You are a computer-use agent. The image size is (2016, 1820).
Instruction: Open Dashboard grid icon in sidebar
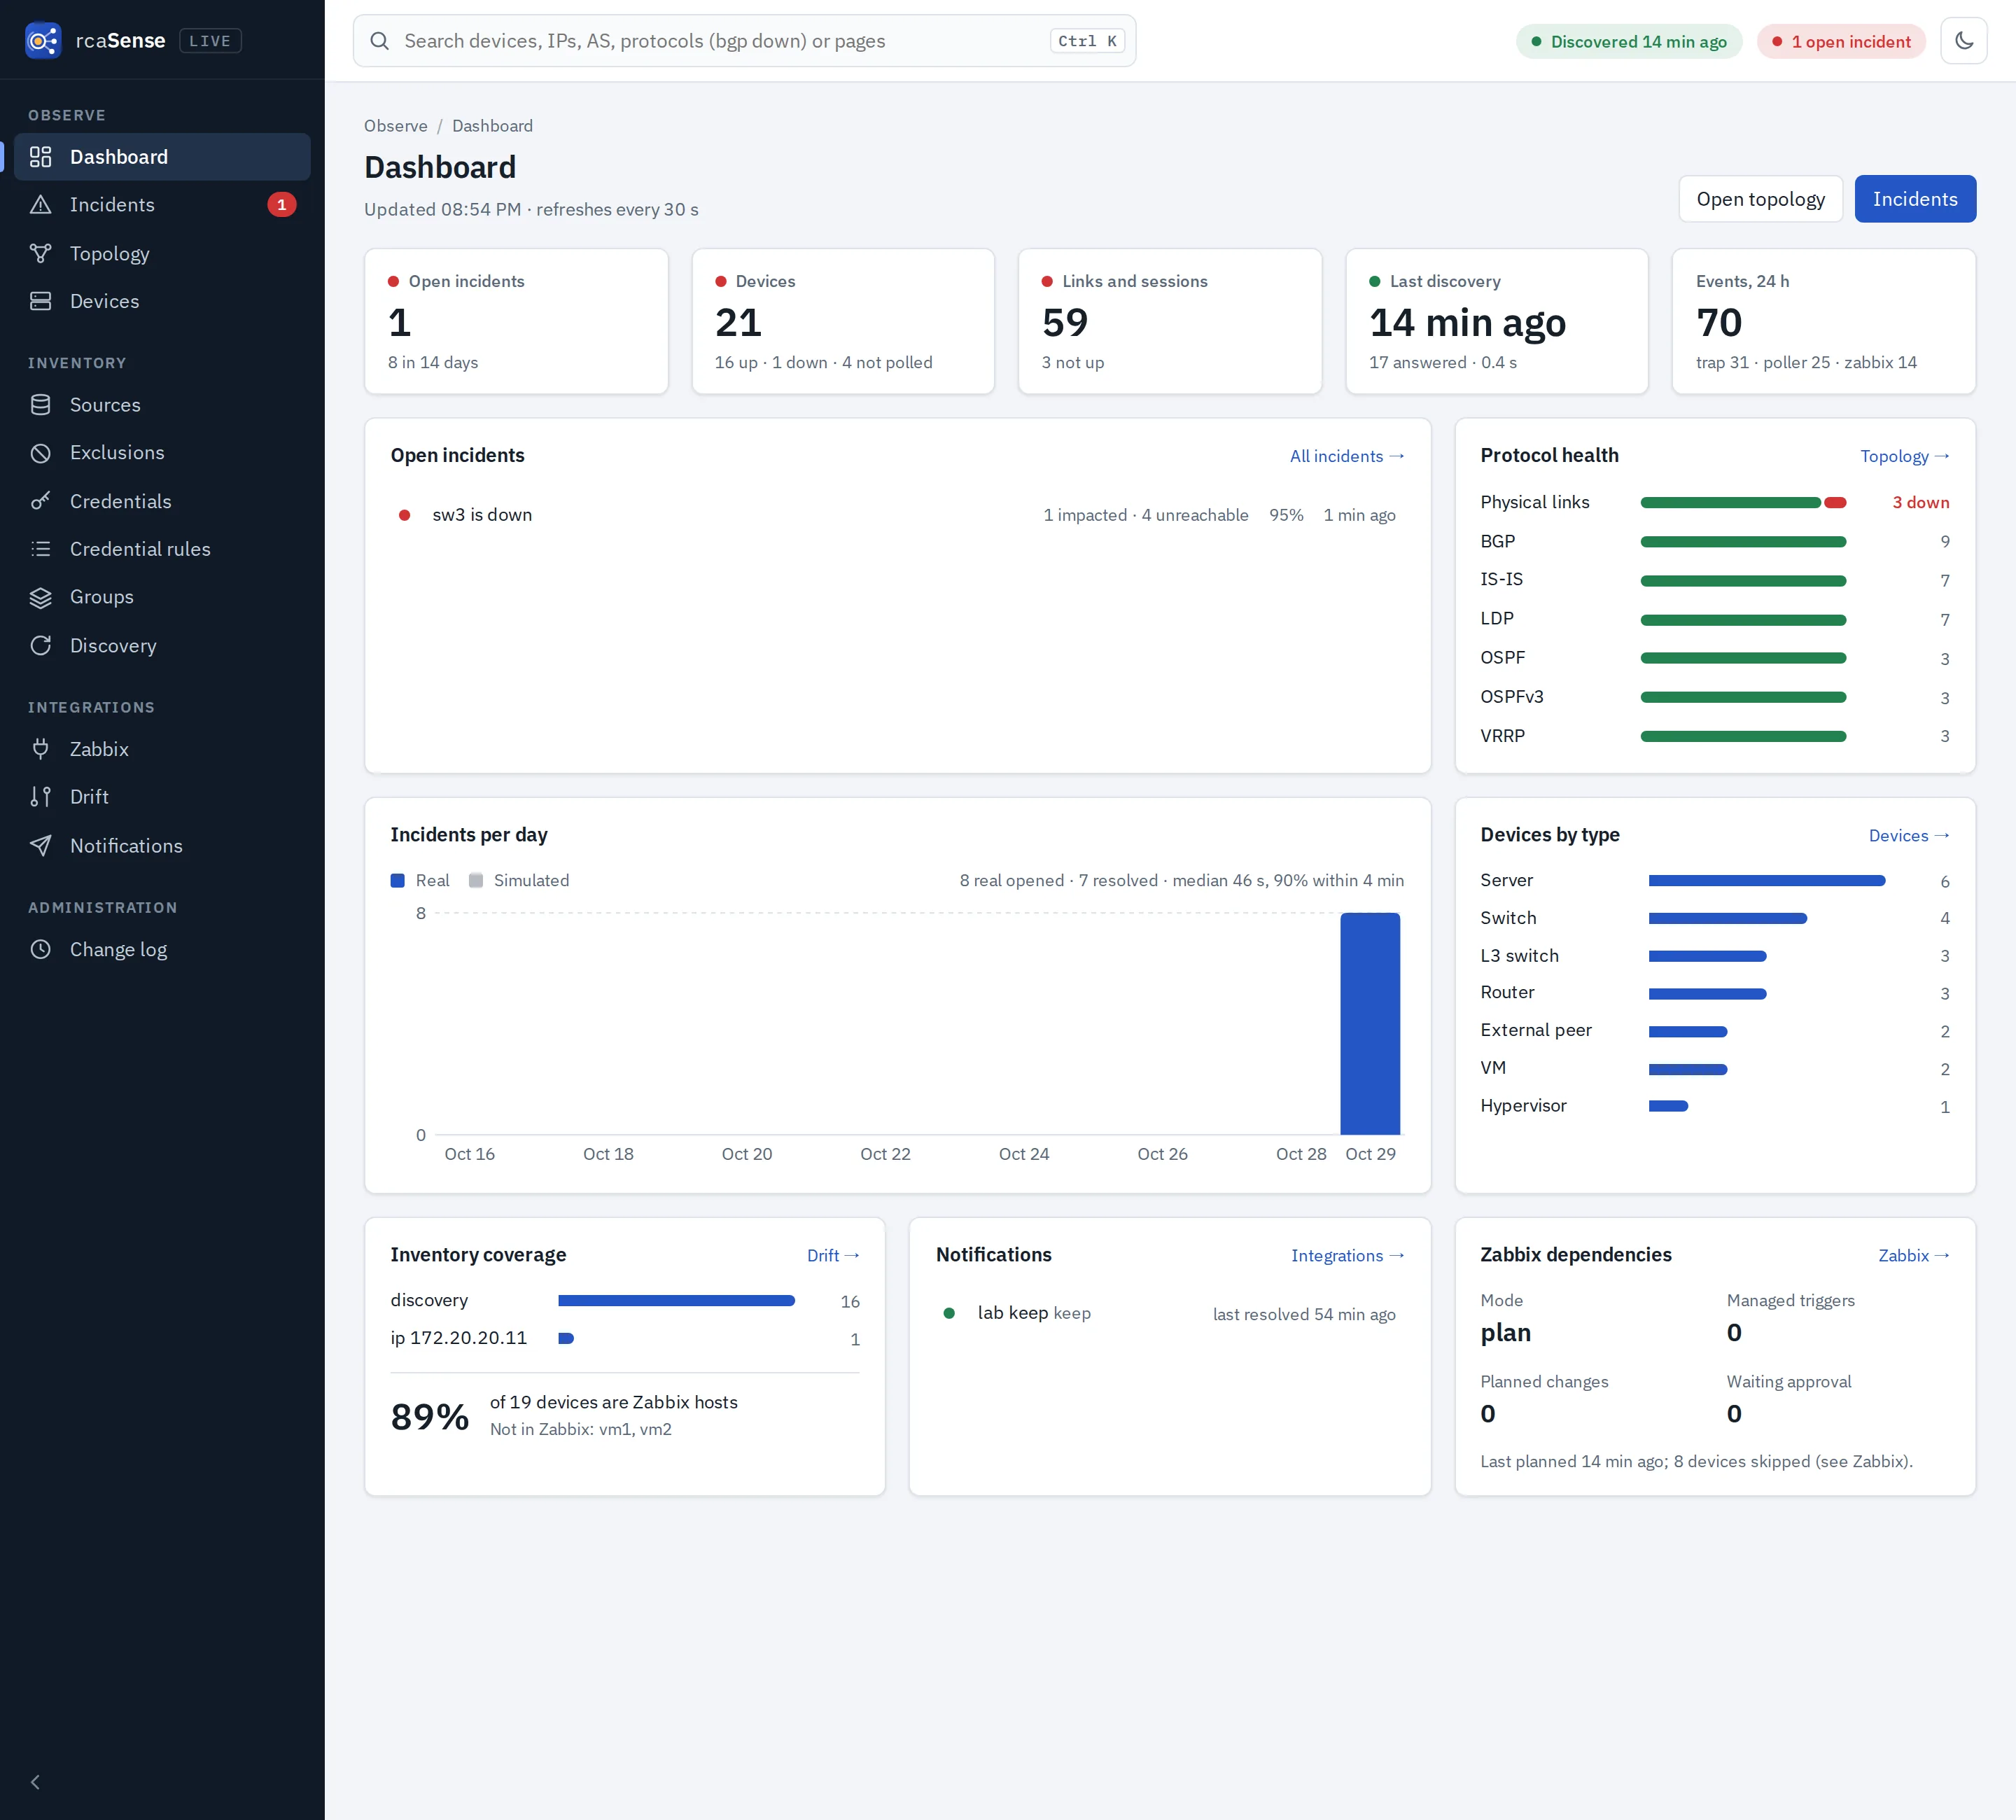click(40, 157)
